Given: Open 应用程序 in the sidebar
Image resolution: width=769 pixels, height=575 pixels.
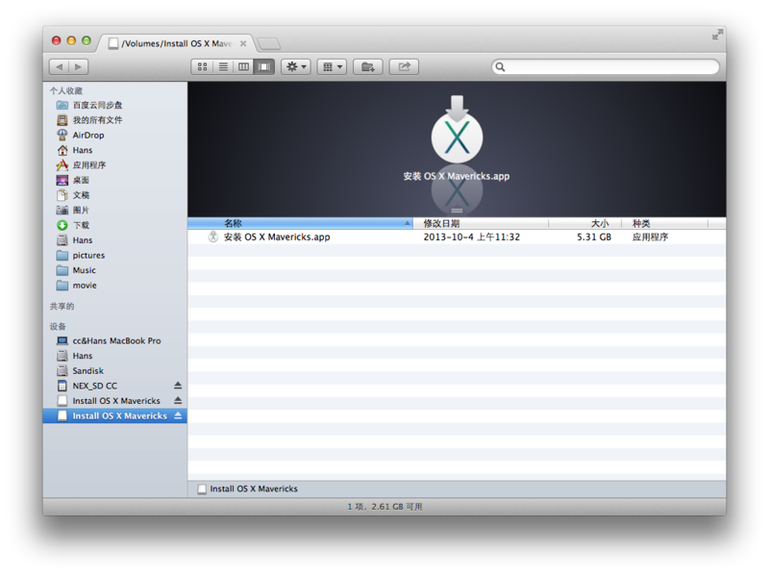Looking at the screenshot, I should coord(89,164).
